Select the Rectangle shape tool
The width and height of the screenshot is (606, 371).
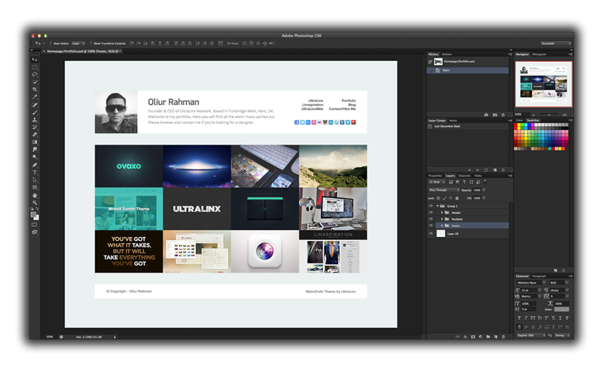[x=35, y=187]
